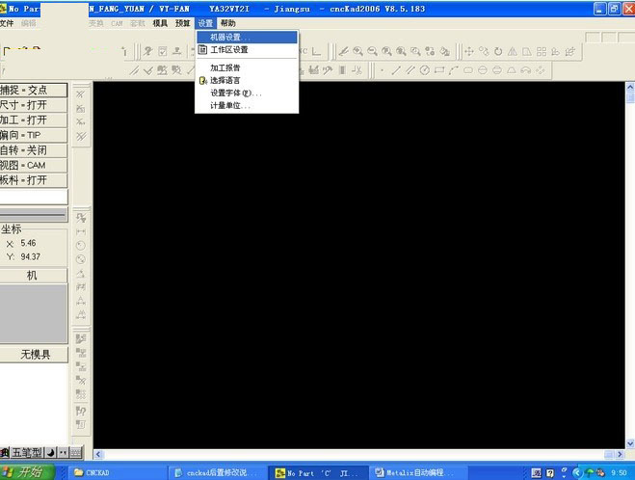Toggle the 捕捉 - 交点 snap mode

pyautogui.click(x=33, y=90)
